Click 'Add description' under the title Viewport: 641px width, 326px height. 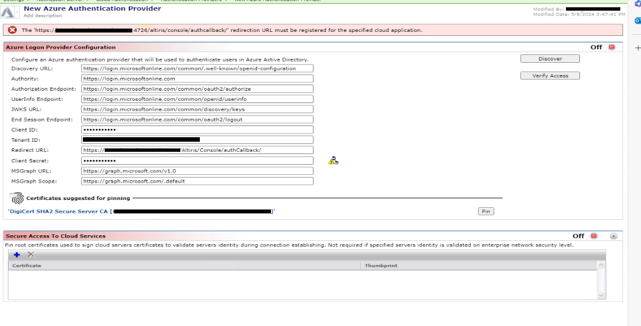click(x=43, y=16)
